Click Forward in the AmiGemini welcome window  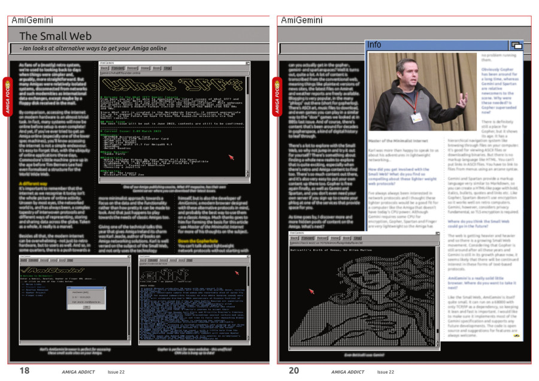pyautogui.click(x=34, y=260)
